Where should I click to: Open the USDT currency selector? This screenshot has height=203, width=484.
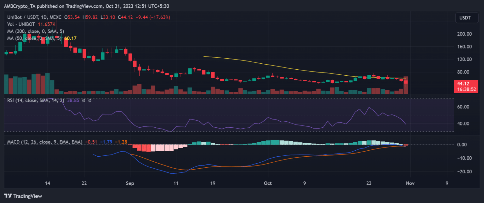[x=464, y=18]
